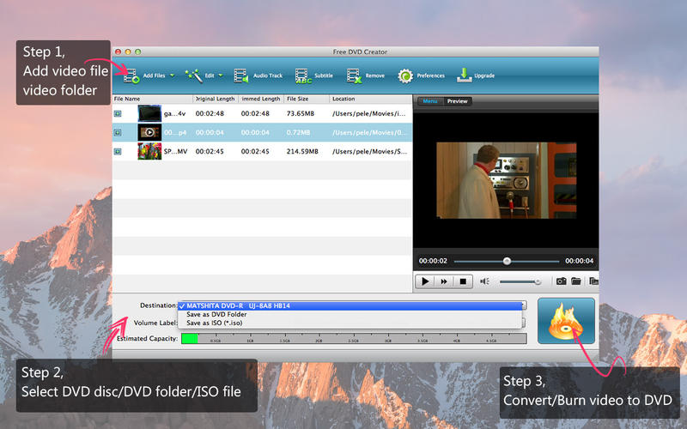Click the Audio Track toolbar icon
687x429 pixels.
(241, 76)
